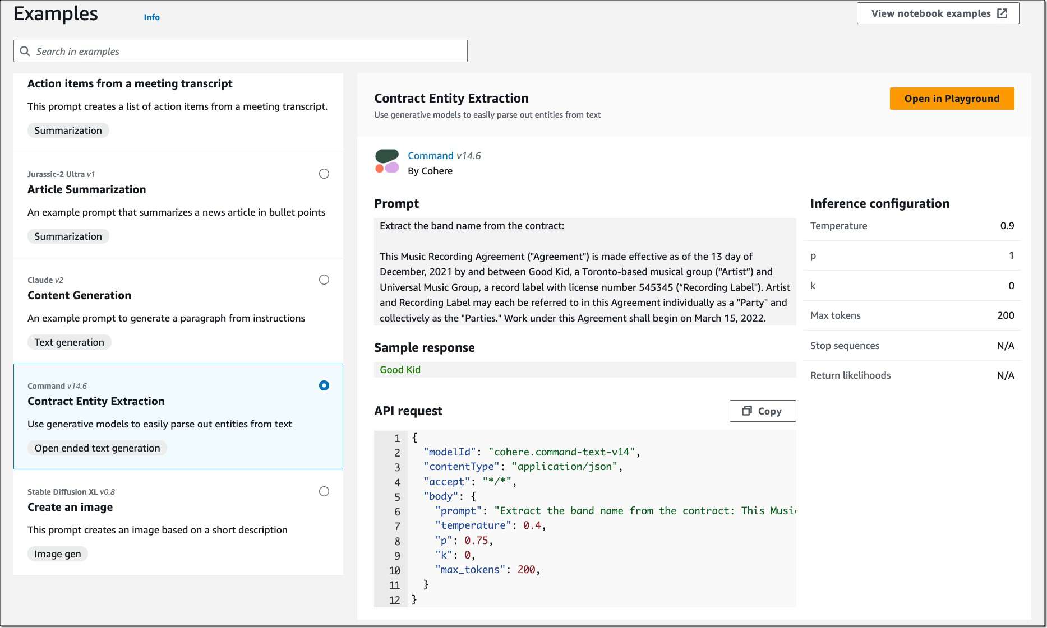Click the Return likelihoods N/A value

(1006, 375)
